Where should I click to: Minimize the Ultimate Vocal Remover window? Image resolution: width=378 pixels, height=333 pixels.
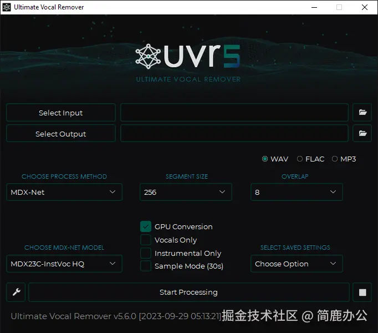click(x=314, y=7)
